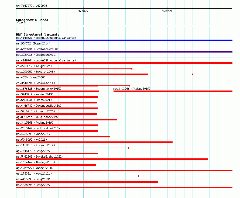Viewport: 240px width, 198px height.
Task: Open the nsv3403946 (Audano2019) label
Action: coord(132,89)
